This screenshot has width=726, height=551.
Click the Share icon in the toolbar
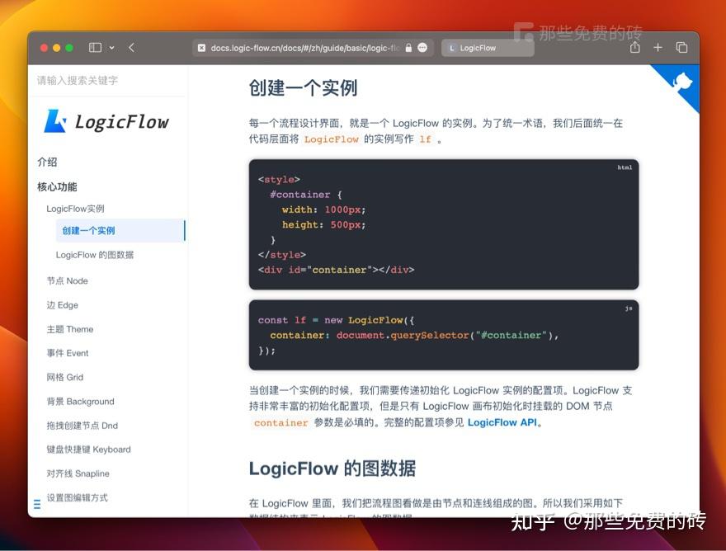tap(634, 47)
